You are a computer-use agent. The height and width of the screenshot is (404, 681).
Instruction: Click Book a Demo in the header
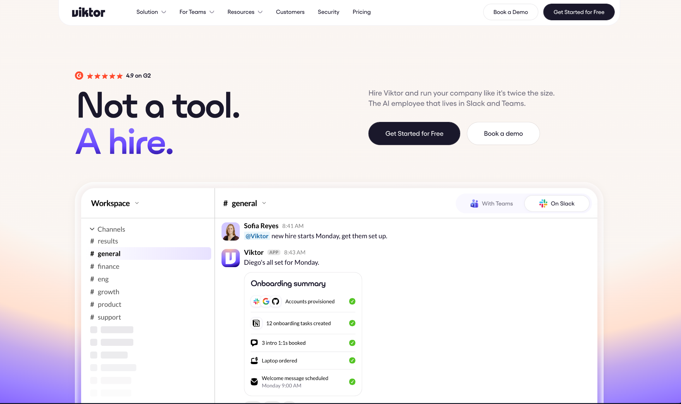(510, 12)
